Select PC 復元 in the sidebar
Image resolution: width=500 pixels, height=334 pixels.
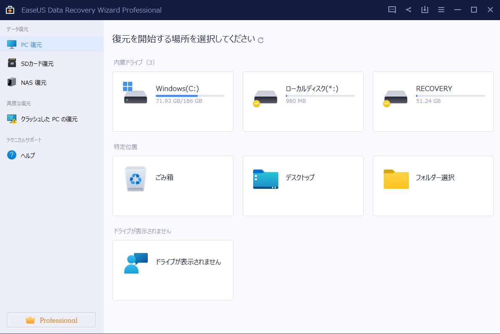(31, 44)
